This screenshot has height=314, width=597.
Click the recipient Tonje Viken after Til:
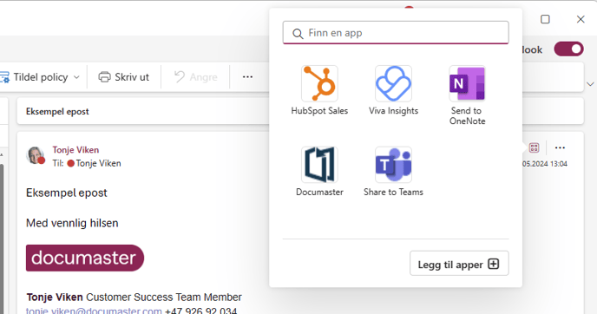tap(98, 163)
